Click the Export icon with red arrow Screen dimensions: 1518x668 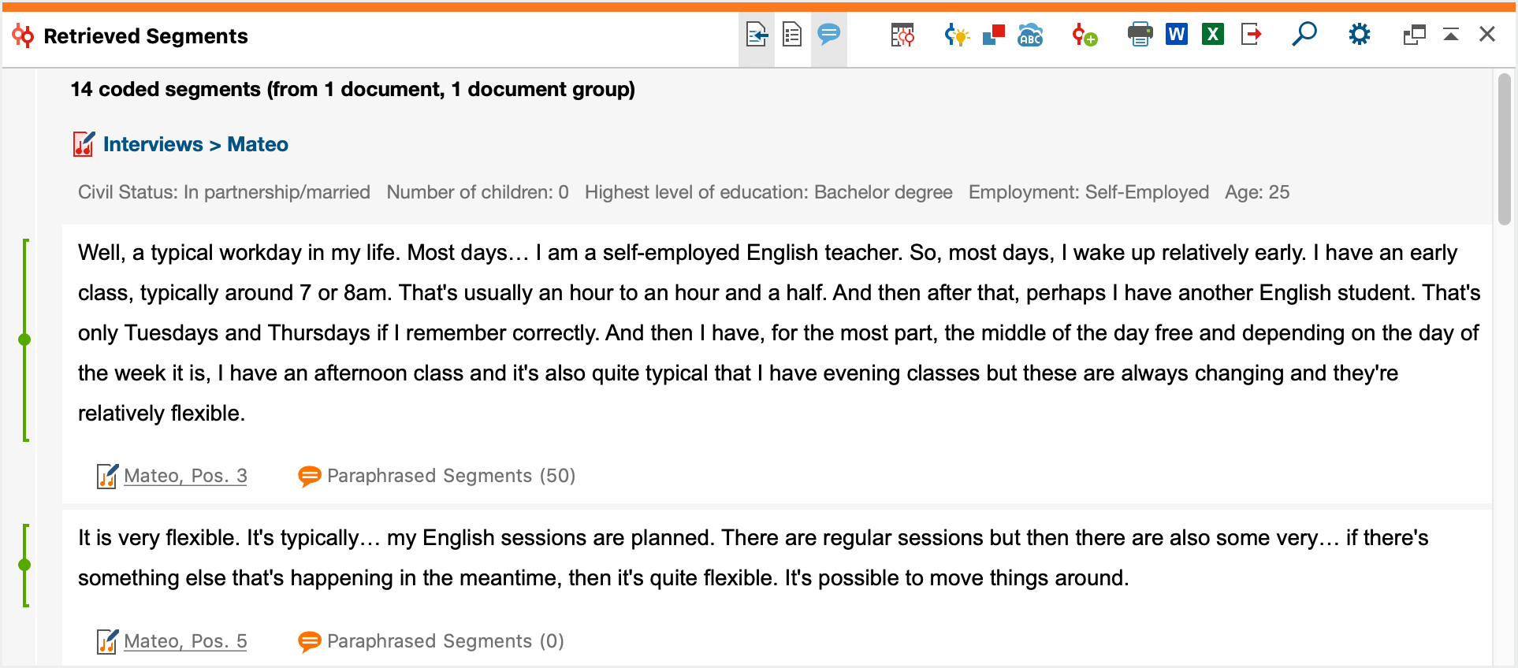(x=1251, y=35)
